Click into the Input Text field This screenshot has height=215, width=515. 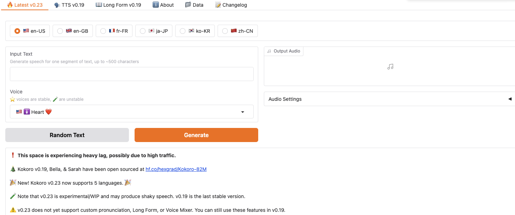(x=131, y=74)
